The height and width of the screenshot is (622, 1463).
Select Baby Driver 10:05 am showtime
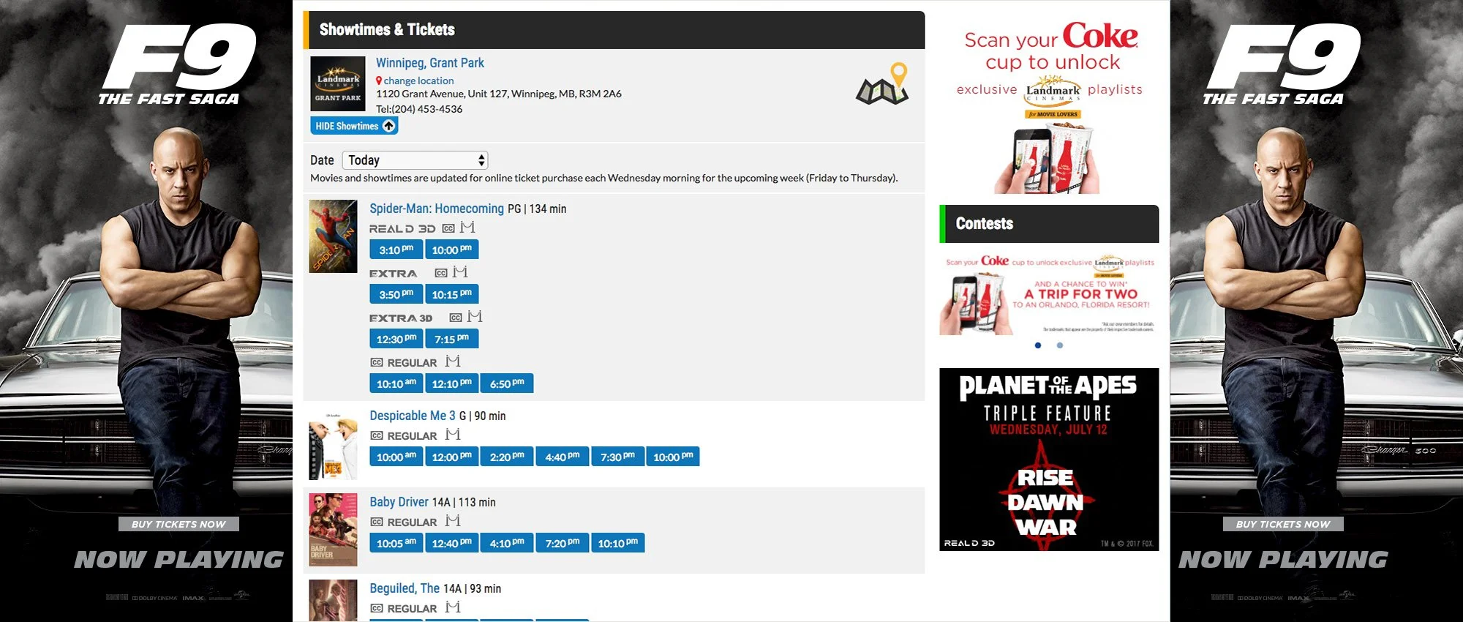[396, 543]
